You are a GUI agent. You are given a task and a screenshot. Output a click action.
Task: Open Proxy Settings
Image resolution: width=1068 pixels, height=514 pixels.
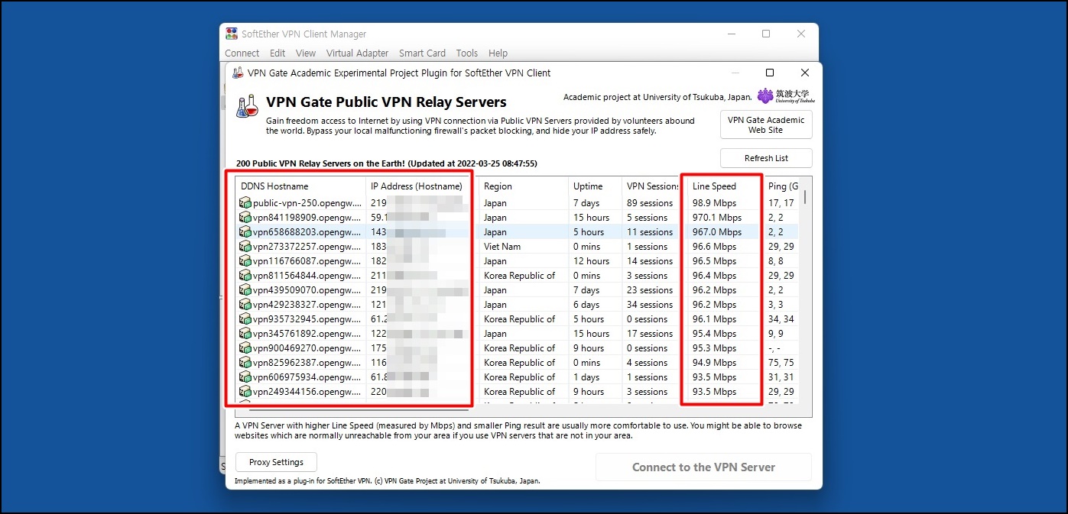tap(276, 462)
